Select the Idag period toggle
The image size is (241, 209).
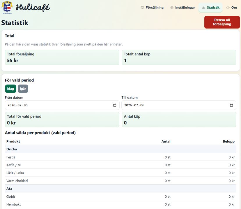(10, 89)
